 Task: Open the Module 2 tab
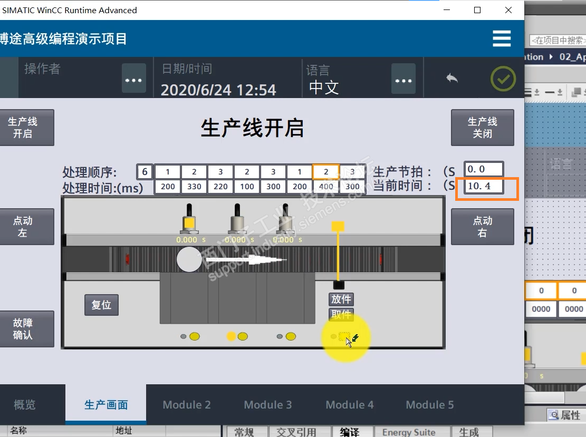coord(187,404)
